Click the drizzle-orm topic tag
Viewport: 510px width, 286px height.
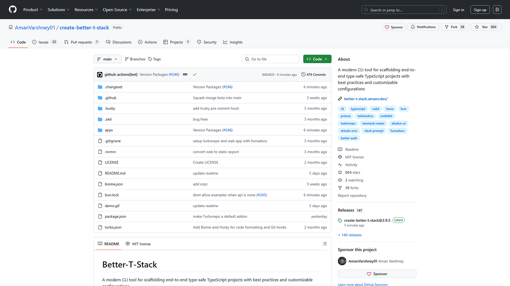click(349, 131)
